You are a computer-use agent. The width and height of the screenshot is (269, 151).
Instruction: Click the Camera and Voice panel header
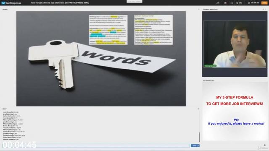(x=210, y=9)
